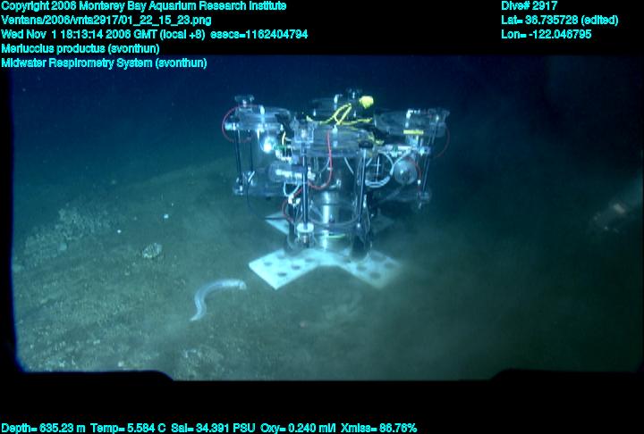Click the Lon= -122.046795 readout
This screenshot has width=644, height=434.
(x=547, y=35)
